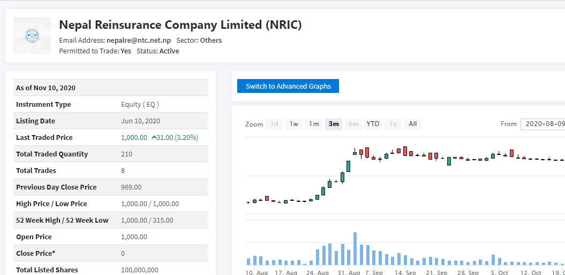Select the 1w zoom range
The width and height of the screenshot is (565, 275).
pyautogui.click(x=294, y=124)
